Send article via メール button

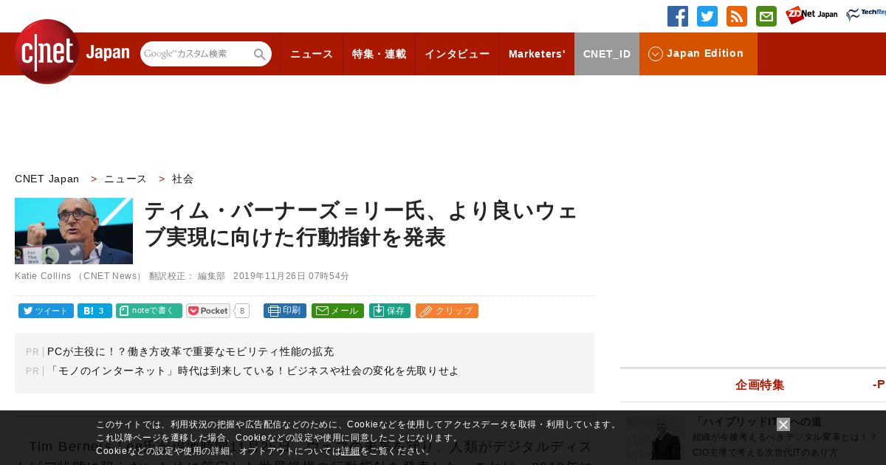click(337, 311)
